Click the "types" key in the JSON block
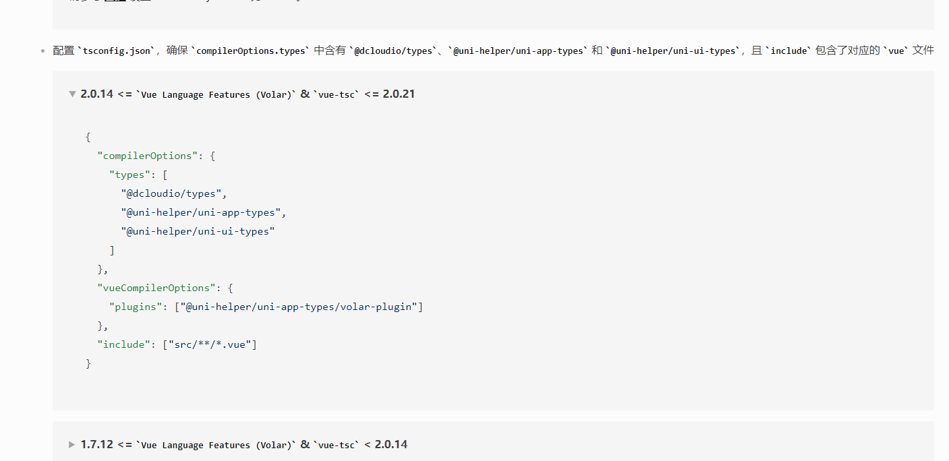The image size is (949, 461). [x=130, y=175]
